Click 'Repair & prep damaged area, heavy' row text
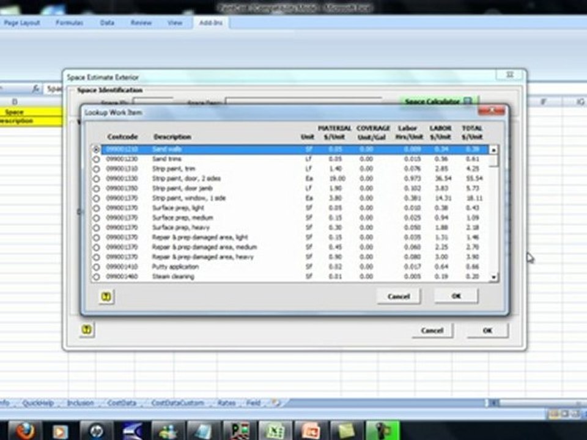Image resolution: width=587 pixels, height=440 pixels. click(x=202, y=257)
